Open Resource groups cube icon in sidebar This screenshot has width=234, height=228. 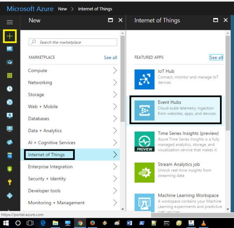[x=10, y=62]
